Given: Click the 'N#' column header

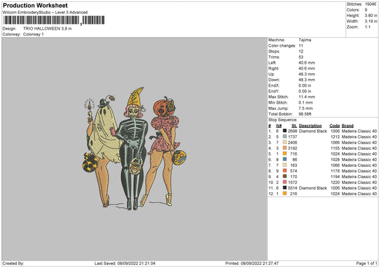Looking at the screenshot, I should pos(279,126).
